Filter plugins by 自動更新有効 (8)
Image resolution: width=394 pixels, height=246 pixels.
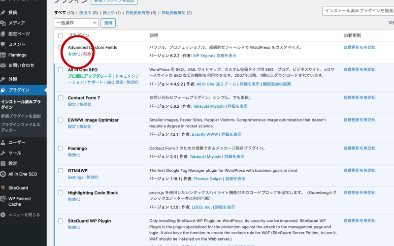(x=141, y=13)
